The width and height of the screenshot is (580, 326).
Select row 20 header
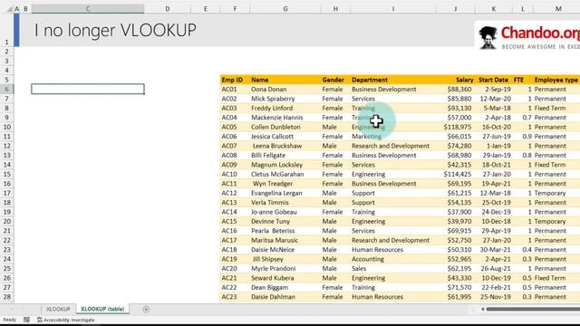pyautogui.click(x=6, y=221)
